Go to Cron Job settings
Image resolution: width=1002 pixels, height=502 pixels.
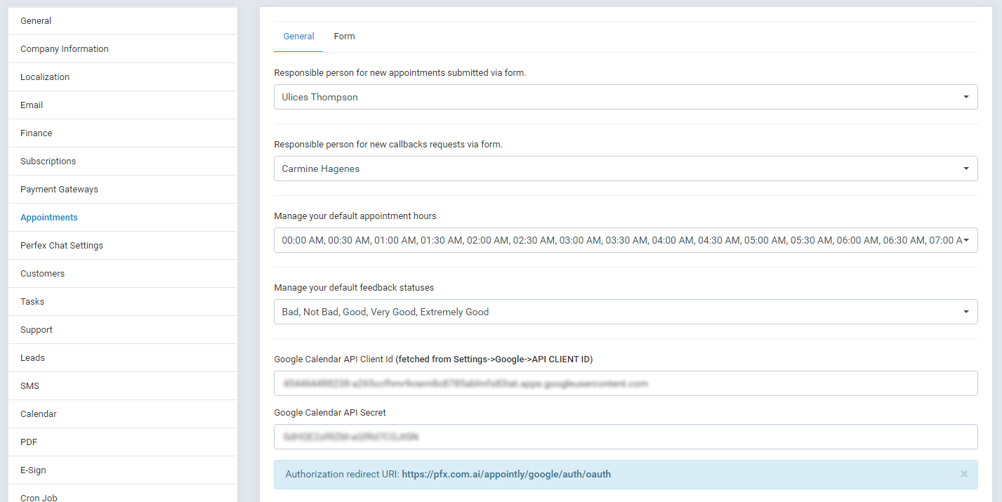coord(38,497)
